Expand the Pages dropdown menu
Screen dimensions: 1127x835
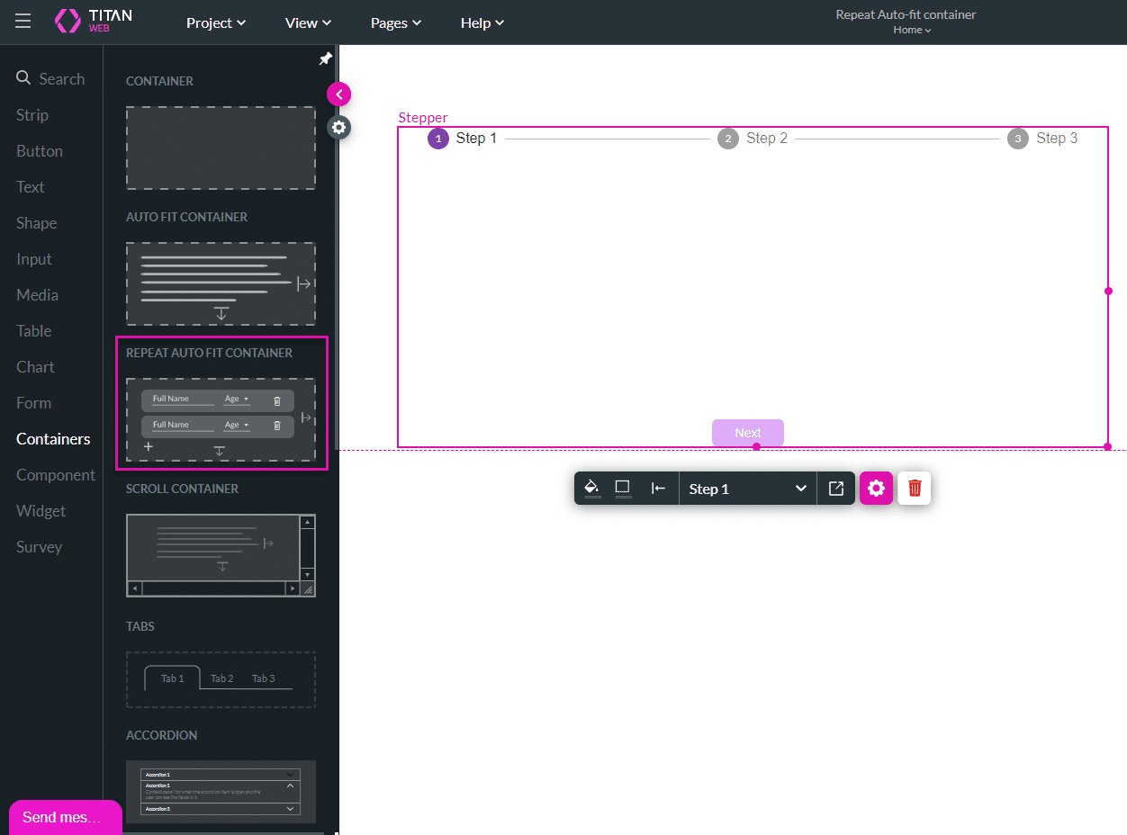click(x=395, y=22)
